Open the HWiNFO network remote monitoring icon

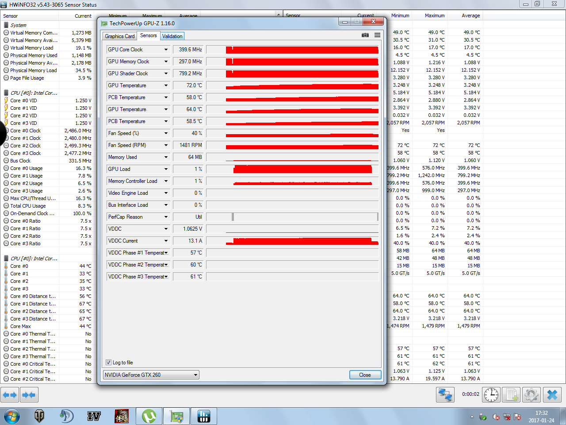coord(445,394)
